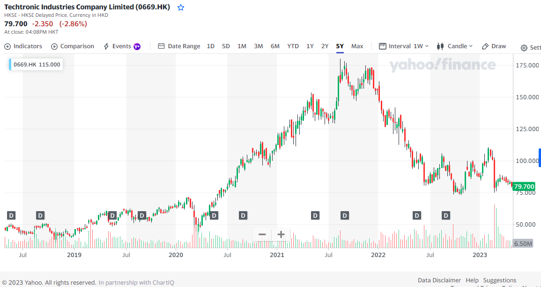
Task: Click the 2022 time axis label
Action: (378, 255)
